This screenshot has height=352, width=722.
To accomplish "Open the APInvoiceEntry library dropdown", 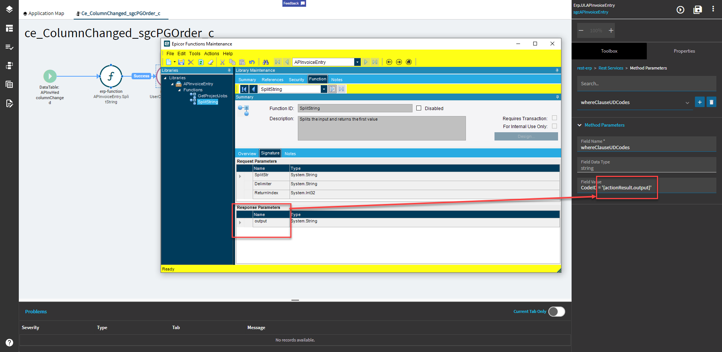I will (x=357, y=62).
